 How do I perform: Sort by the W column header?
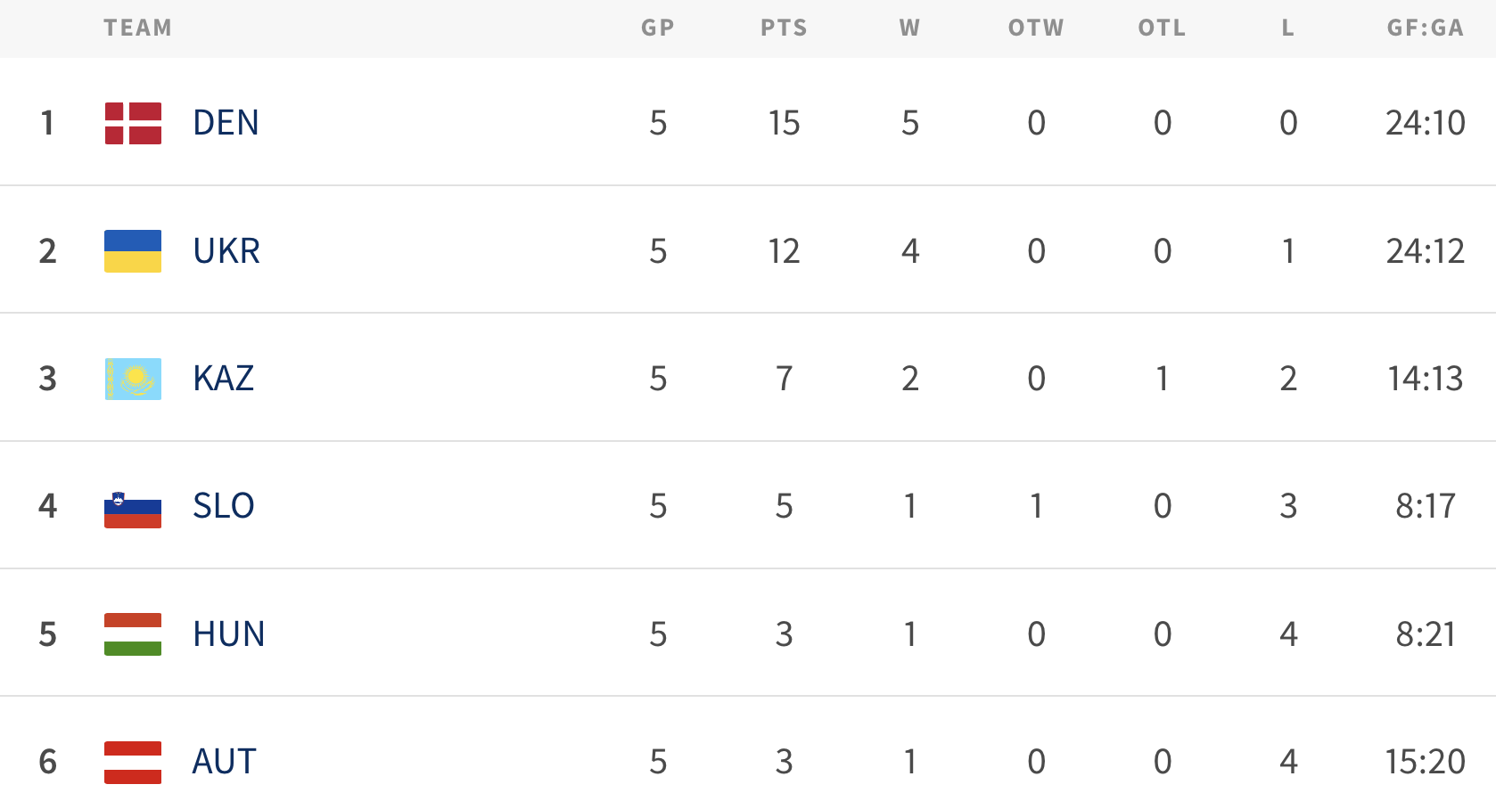pyautogui.click(x=909, y=29)
